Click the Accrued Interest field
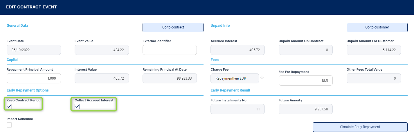Viewport: 414px width, 138px height. pyautogui.click(x=237, y=50)
